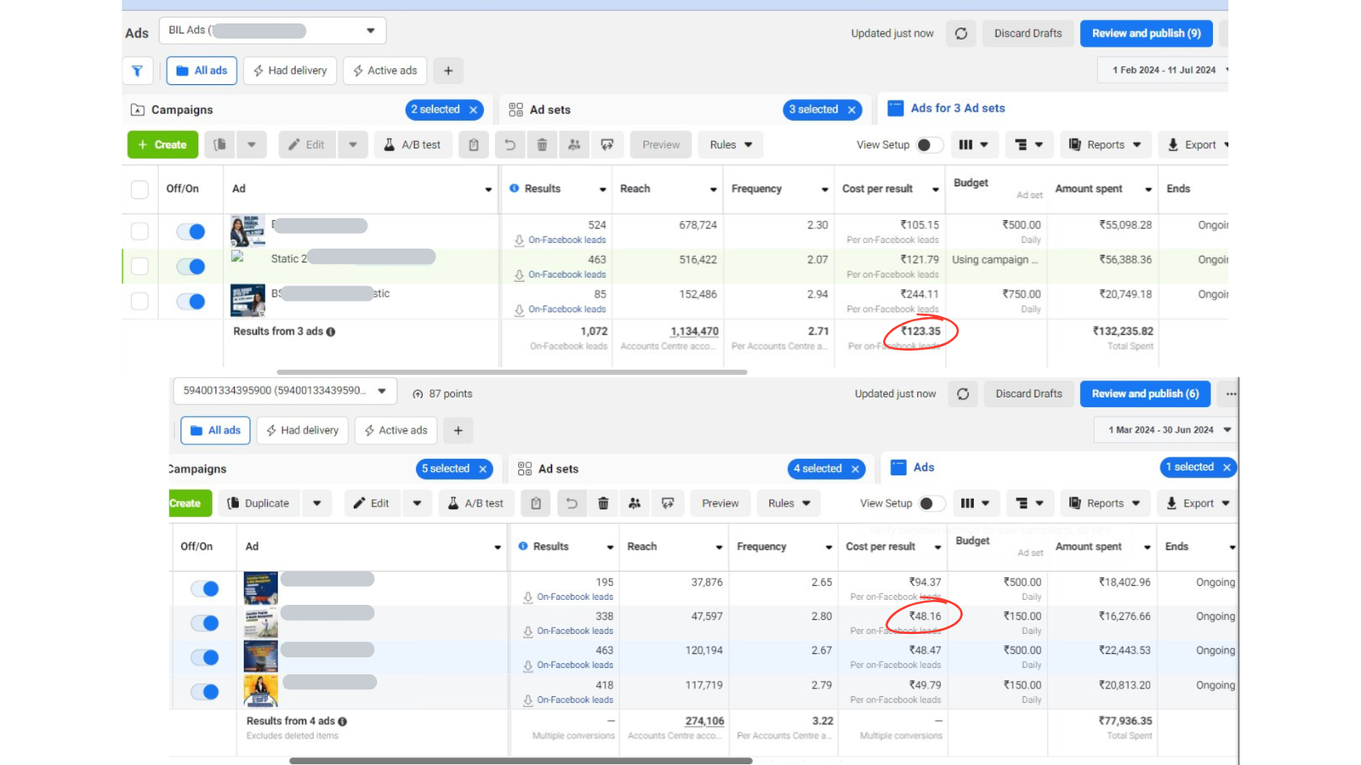
Task: Click the three-dots more menu in bottom panel
Action: tap(1231, 394)
